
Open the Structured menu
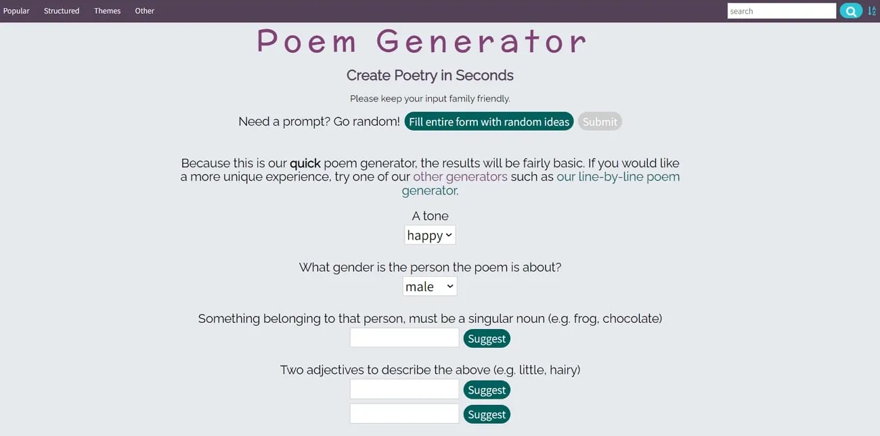[61, 11]
